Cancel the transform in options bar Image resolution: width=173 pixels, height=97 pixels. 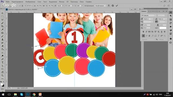113,6
